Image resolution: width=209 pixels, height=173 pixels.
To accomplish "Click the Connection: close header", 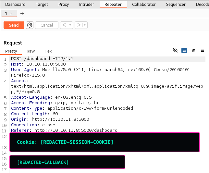I will (33, 125).
